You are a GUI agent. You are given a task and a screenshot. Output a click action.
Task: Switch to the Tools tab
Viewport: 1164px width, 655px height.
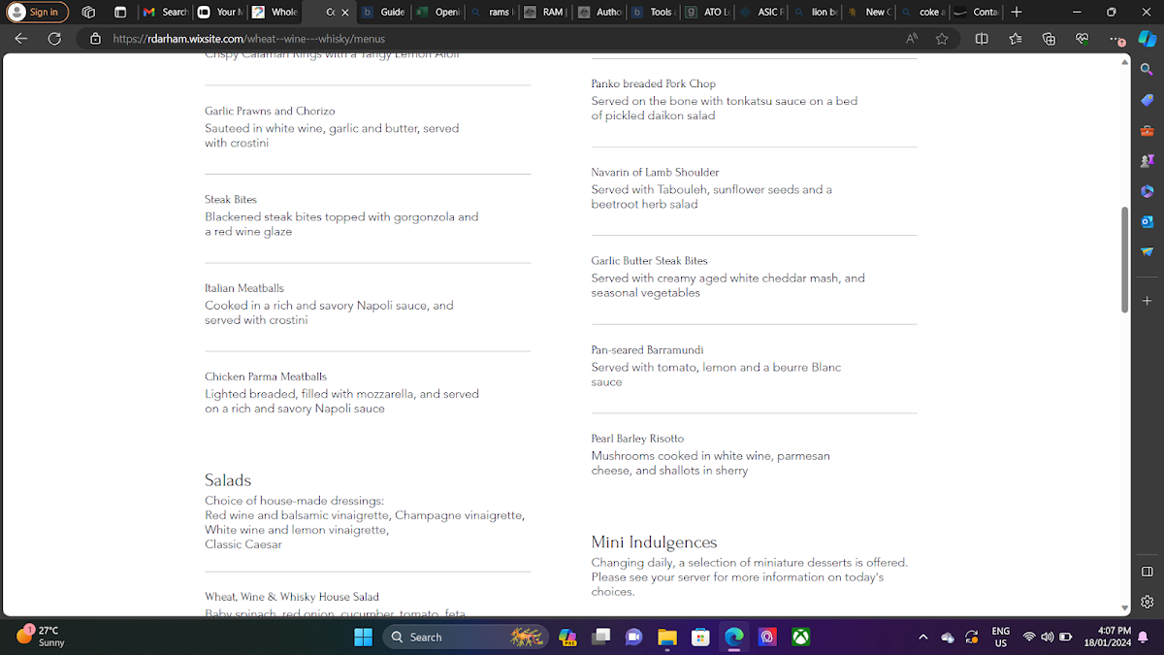[x=653, y=12]
